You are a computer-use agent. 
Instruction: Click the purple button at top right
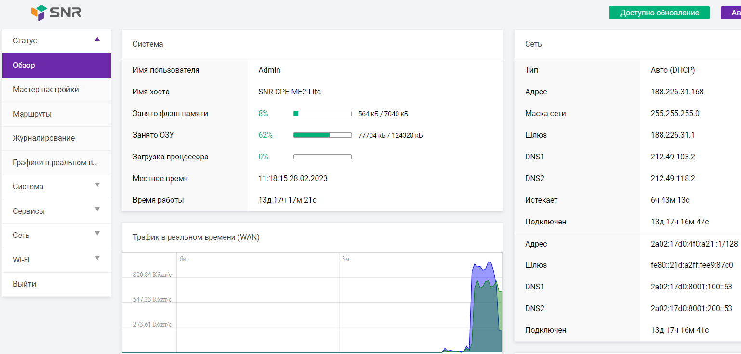730,13
